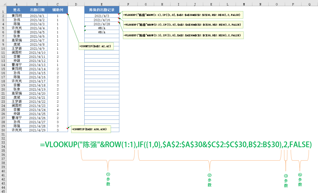
Task: Click the 辅助列 value beside 2021/4/28
Action: 58,126
